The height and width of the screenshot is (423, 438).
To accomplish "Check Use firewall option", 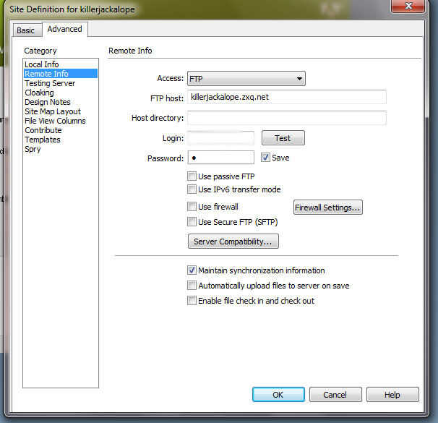I will (192, 207).
